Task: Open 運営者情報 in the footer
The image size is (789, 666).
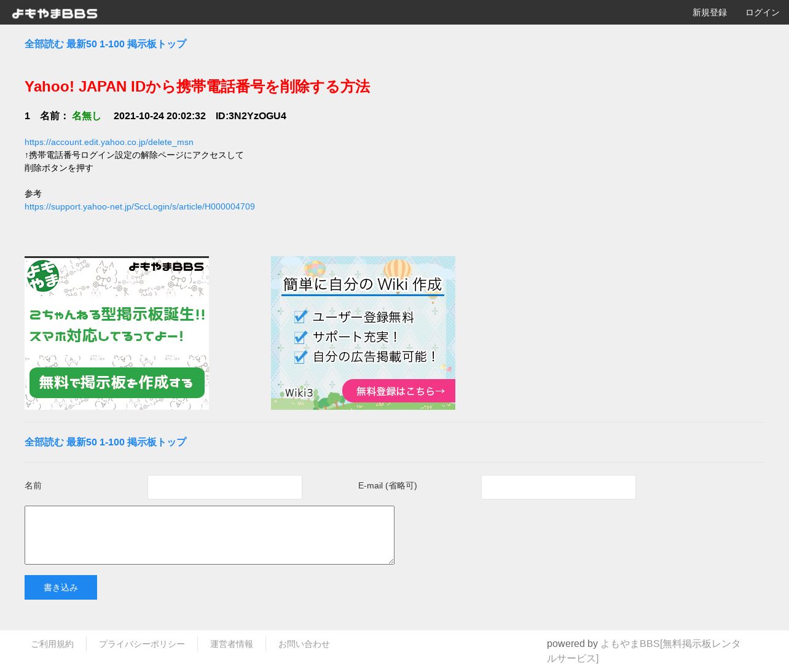Action: click(232, 644)
